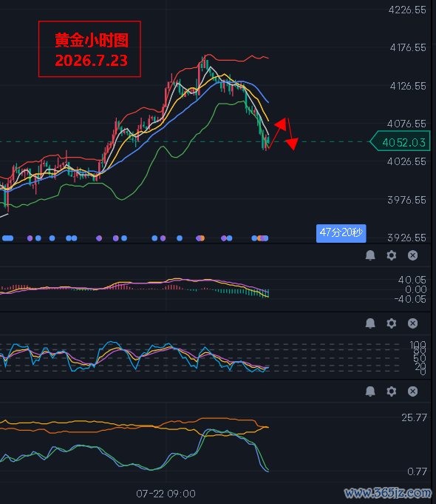
Task: Close the bottom indicator panel
Action: (x=412, y=392)
